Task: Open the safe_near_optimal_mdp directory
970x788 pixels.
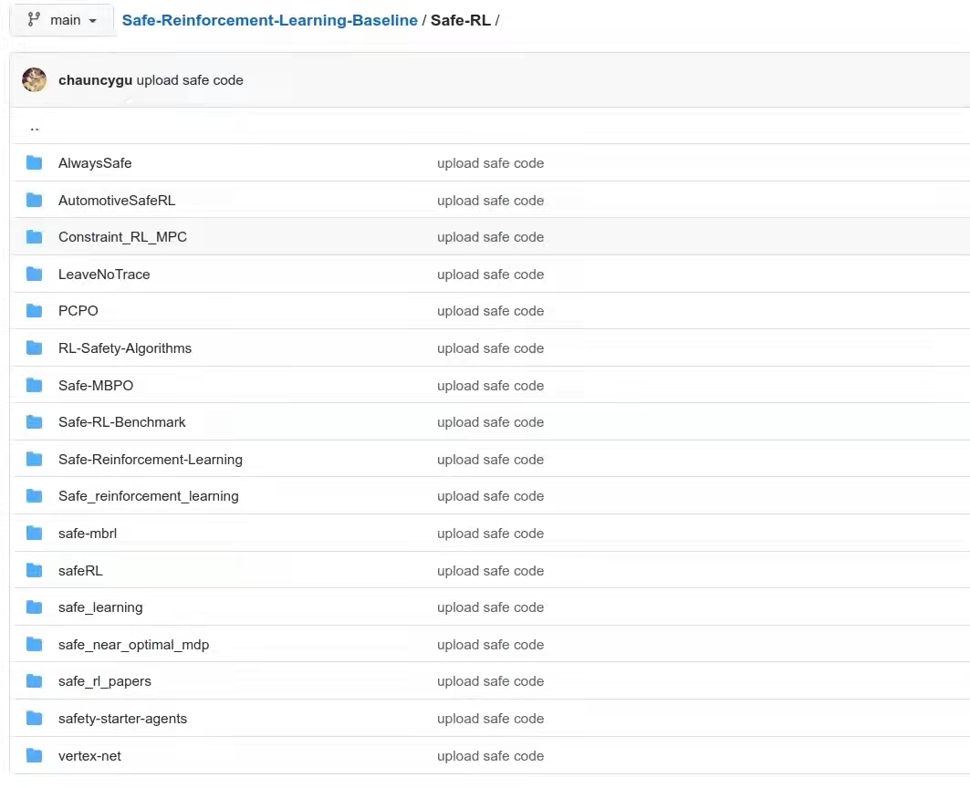Action: coord(133,645)
